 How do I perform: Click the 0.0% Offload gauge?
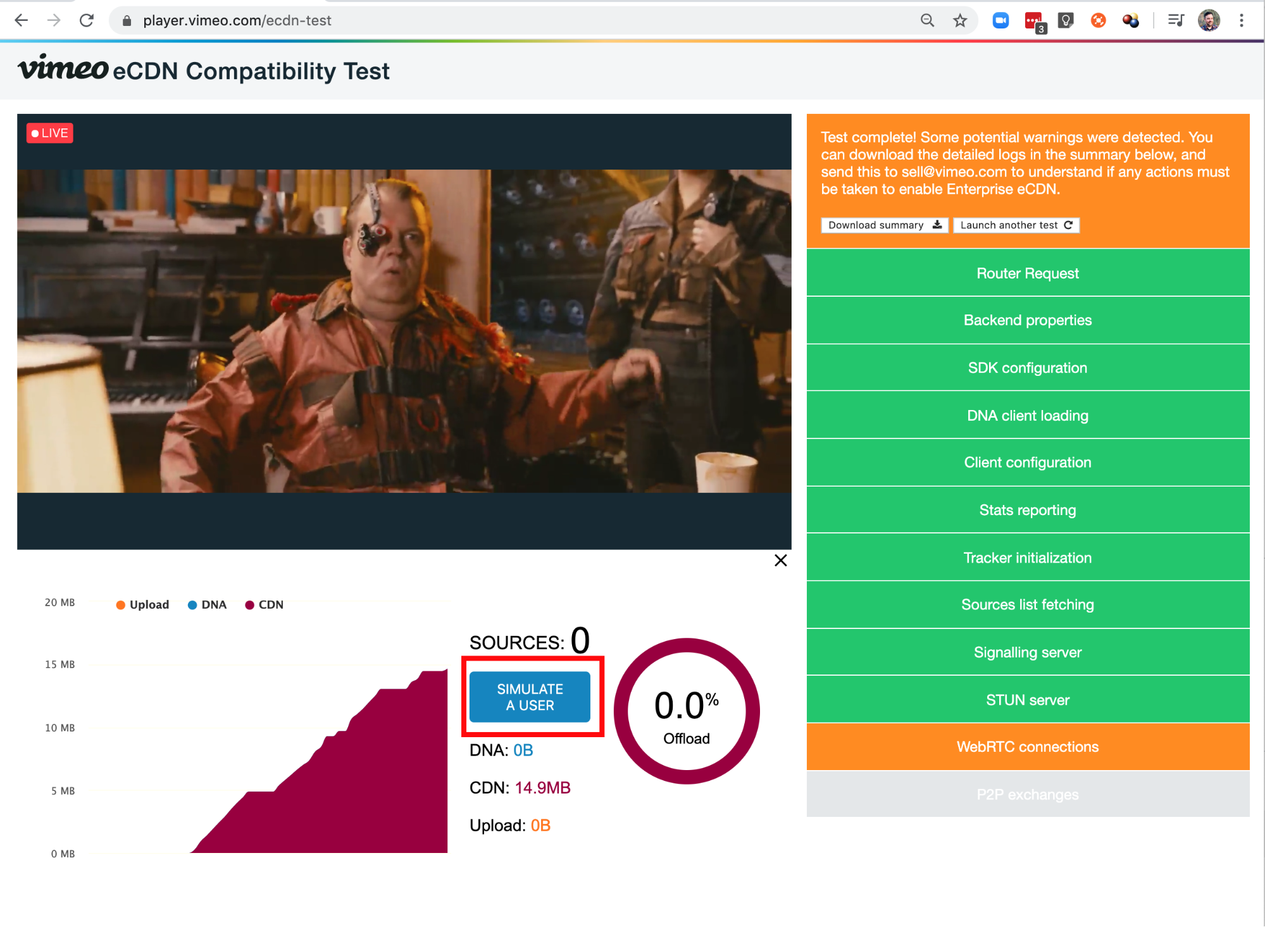687,711
